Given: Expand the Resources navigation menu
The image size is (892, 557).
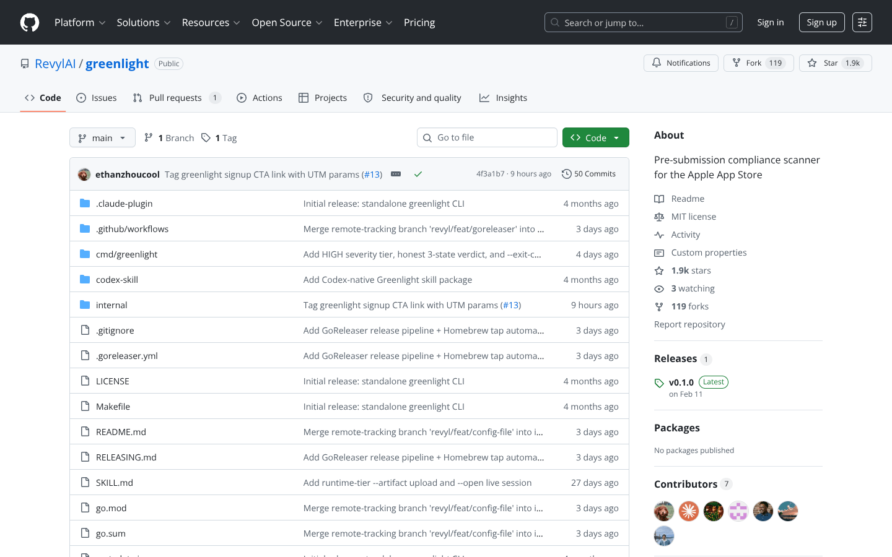Looking at the screenshot, I should (211, 22).
